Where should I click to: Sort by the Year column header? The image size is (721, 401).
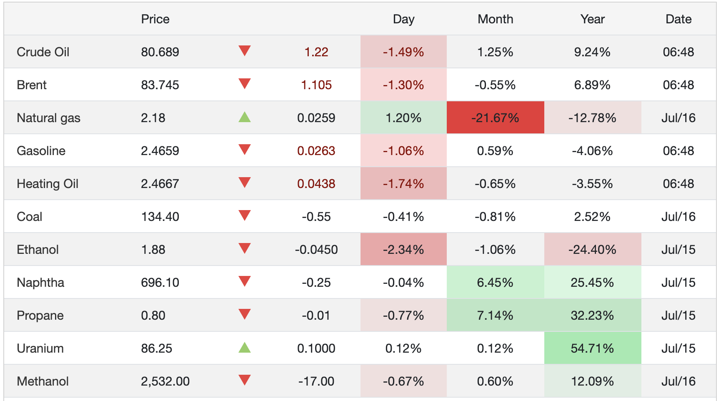[592, 19]
